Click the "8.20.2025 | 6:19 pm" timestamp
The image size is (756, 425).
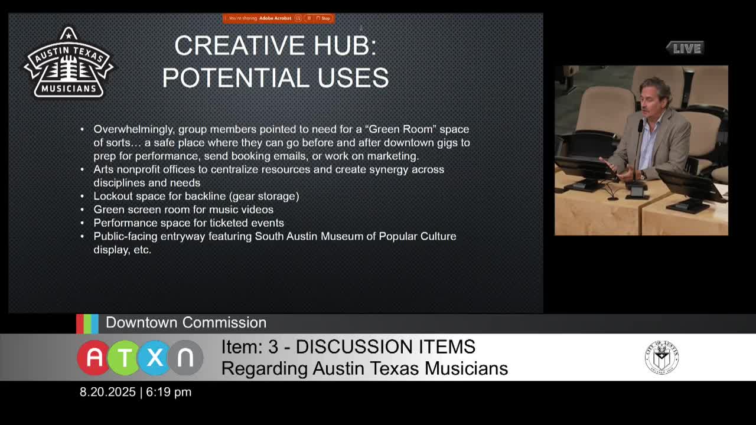point(136,392)
